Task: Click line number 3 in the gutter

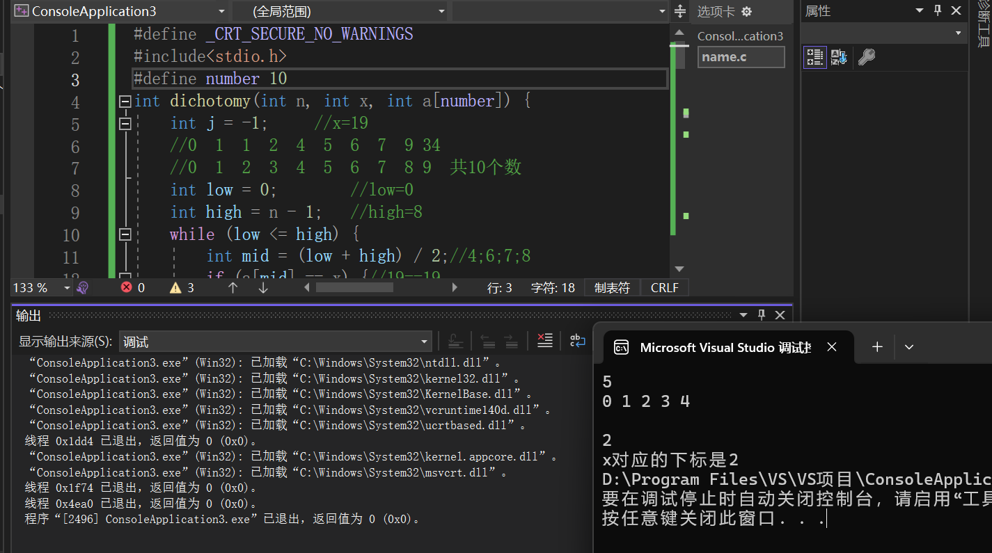Action: 75,79
